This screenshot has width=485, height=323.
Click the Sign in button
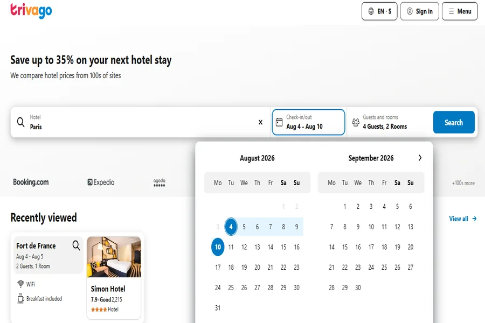click(419, 11)
